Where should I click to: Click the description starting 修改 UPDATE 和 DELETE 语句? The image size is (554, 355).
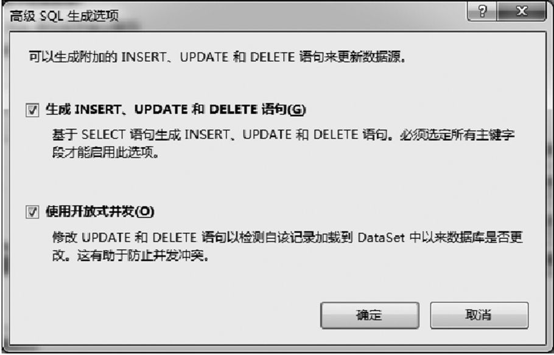[287, 237]
